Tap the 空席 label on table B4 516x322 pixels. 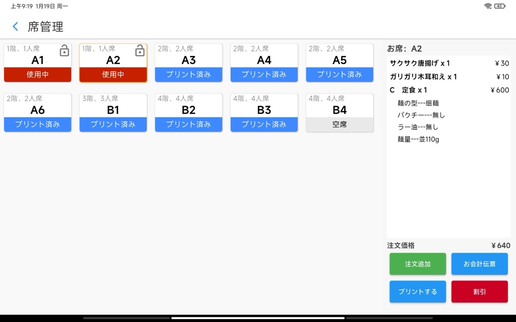click(340, 124)
